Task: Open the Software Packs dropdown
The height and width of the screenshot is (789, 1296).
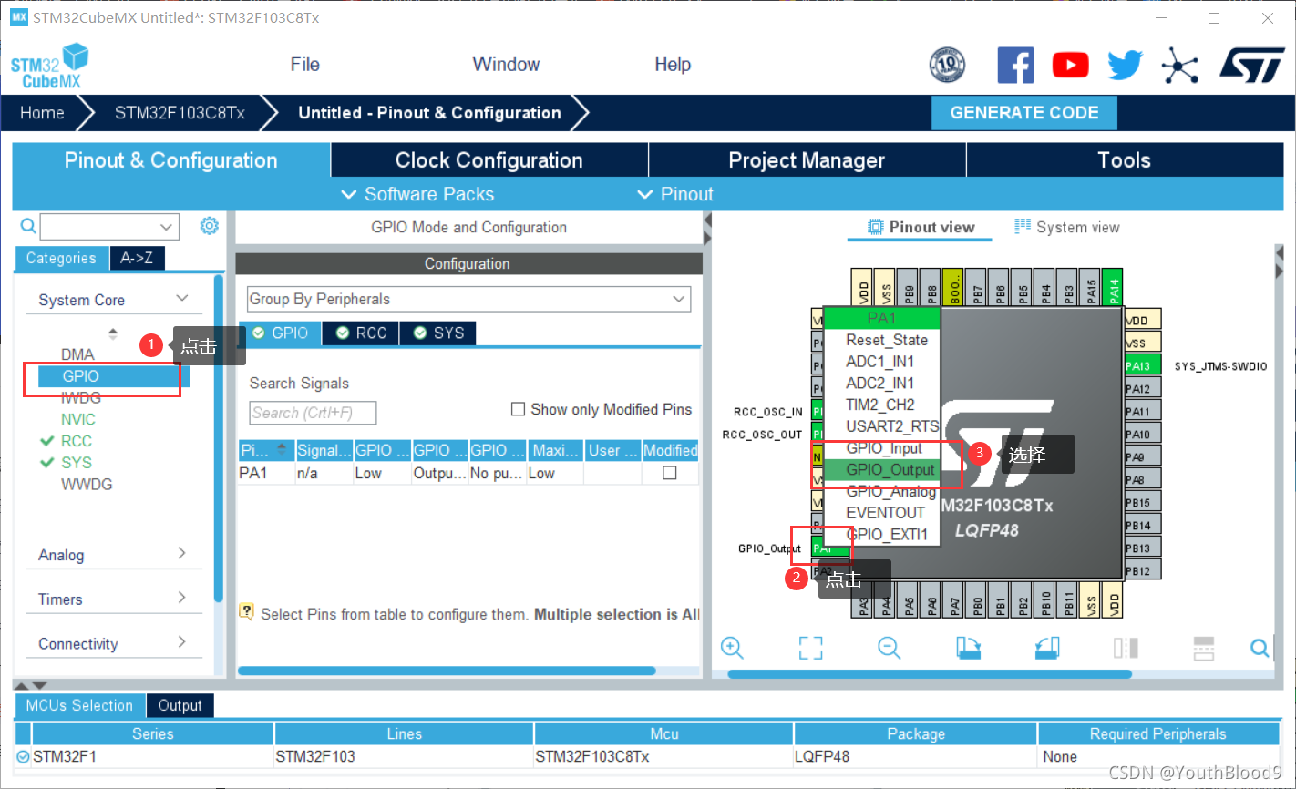Action: point(417,194)
